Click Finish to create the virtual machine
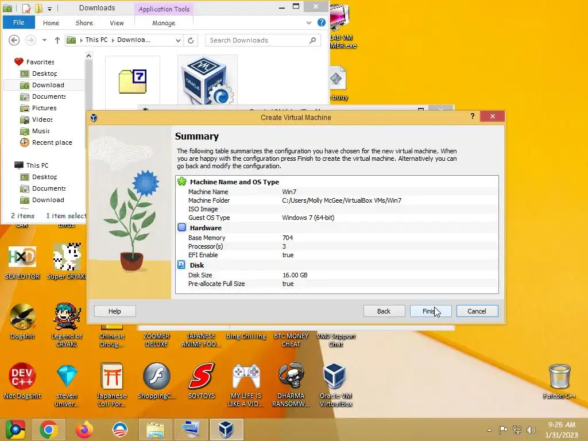Screen dimensions: 588x441 coord(431,311)
